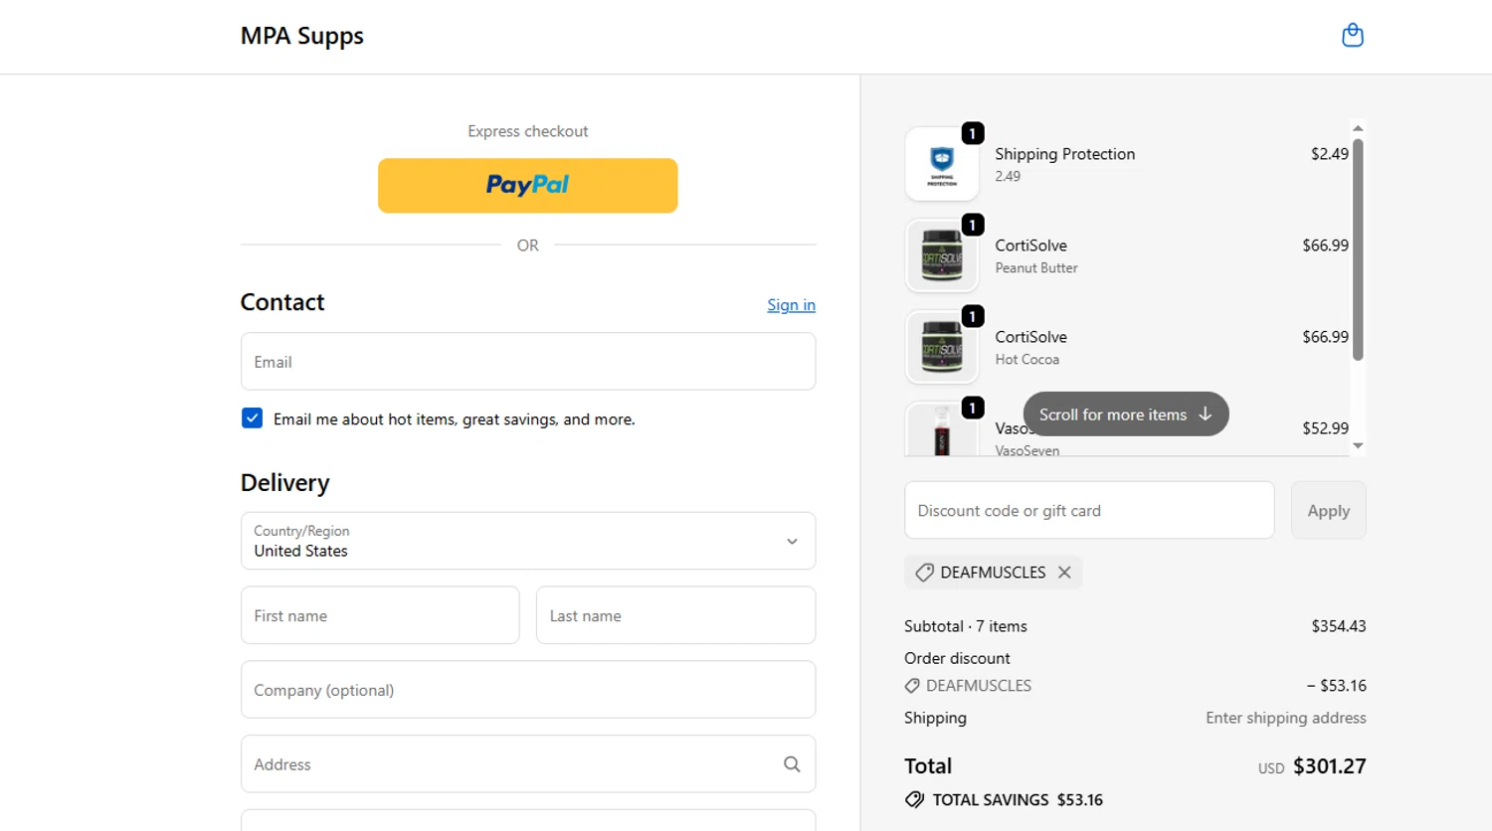Click the order list scroll up arrow
Image resolution: width=1492 pixels, height=831 pixels.
click(x=1358, y=128)
